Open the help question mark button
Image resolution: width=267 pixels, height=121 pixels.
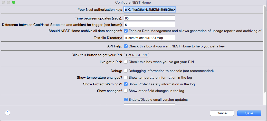pos(8,113)
